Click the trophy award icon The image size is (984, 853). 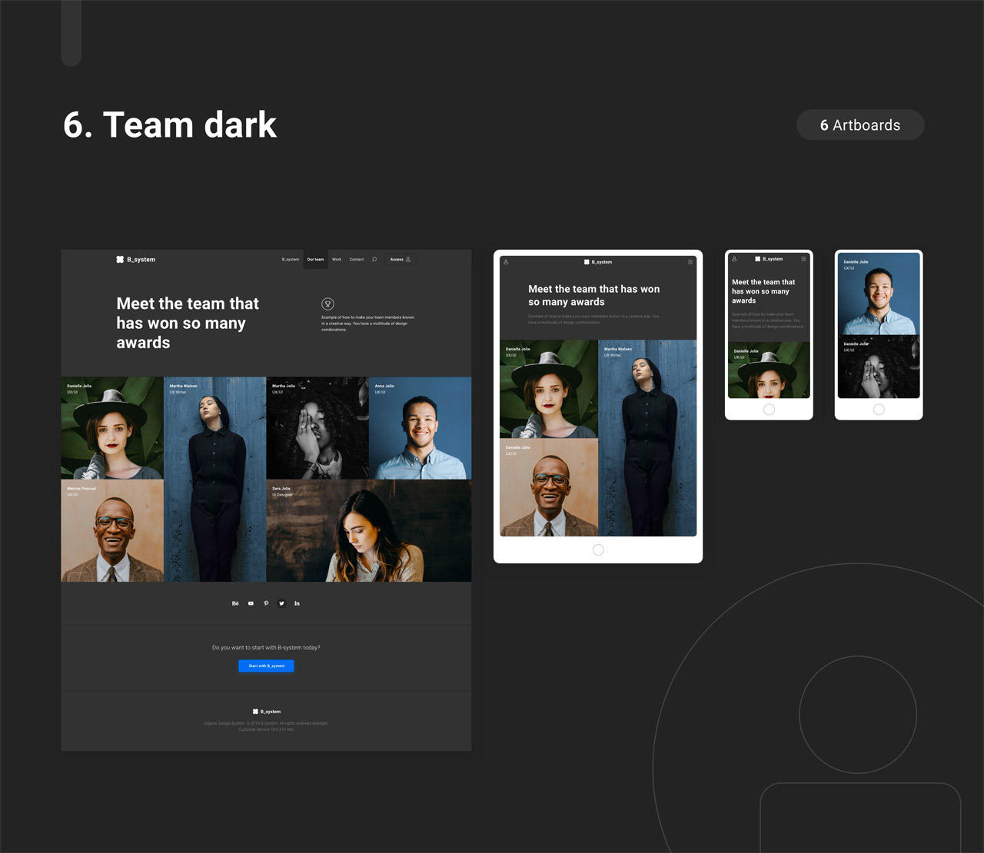327,304
